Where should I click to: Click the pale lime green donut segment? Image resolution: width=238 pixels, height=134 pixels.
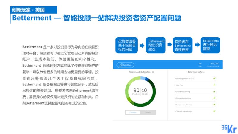click(133, 80)
